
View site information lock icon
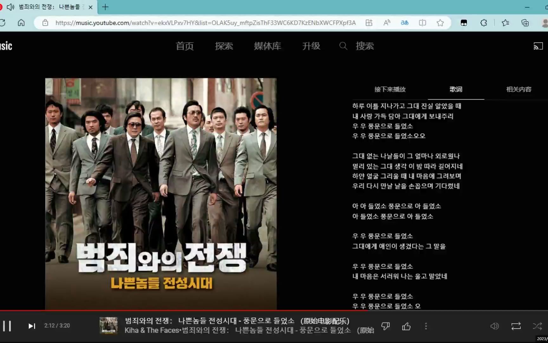(x=45, y=23)
